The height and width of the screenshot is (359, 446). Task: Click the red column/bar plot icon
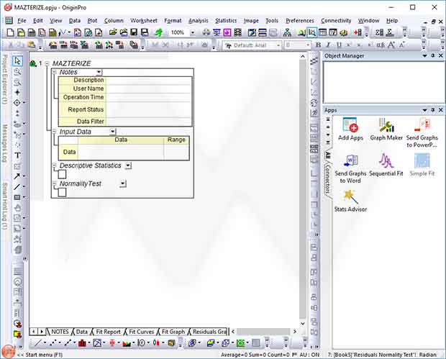(x=82, y=343)
